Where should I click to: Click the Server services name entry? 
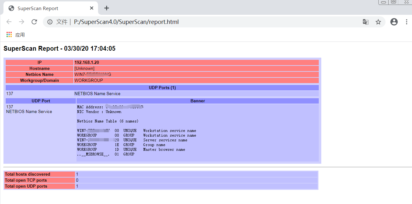pyautogui.click(x=165, y=140)
